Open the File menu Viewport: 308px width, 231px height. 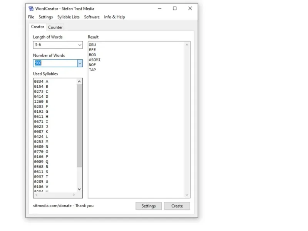[x=31, y=17]
